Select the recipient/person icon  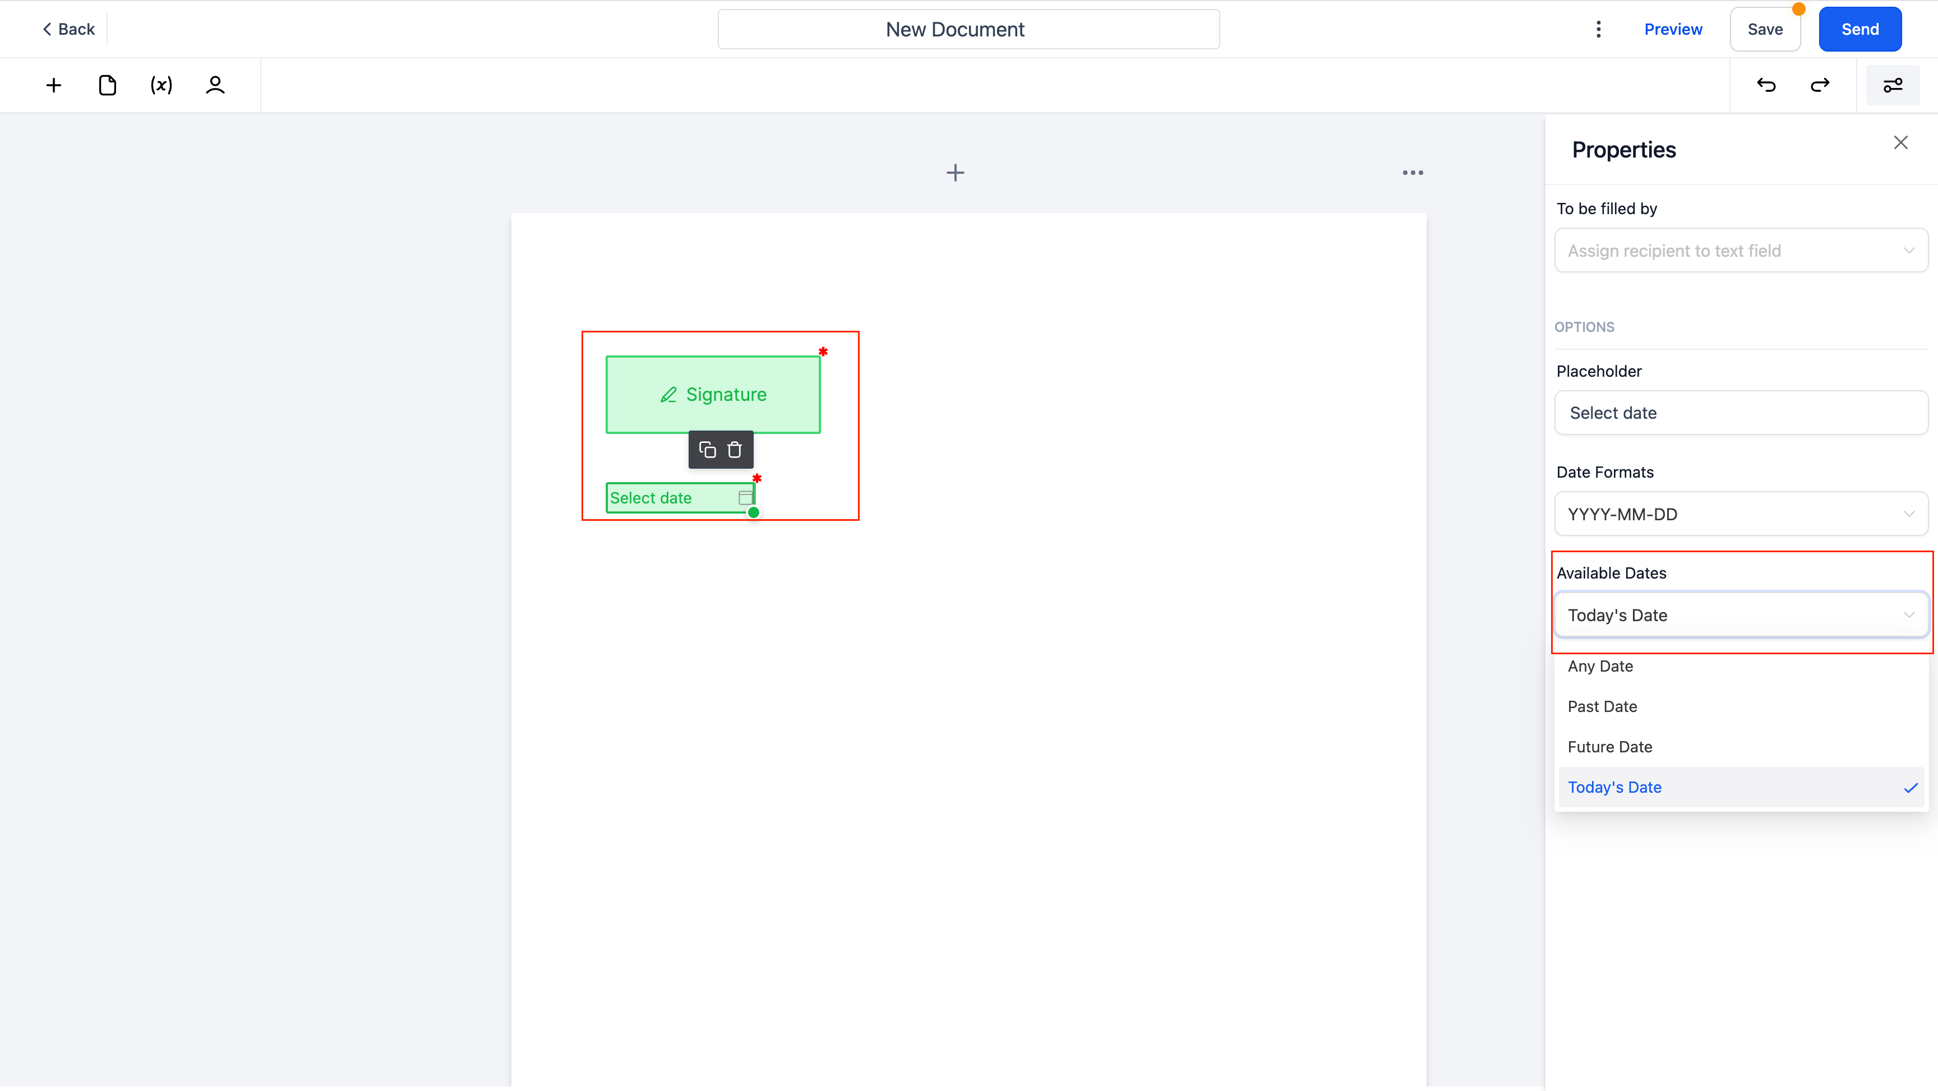coord(214,85)
